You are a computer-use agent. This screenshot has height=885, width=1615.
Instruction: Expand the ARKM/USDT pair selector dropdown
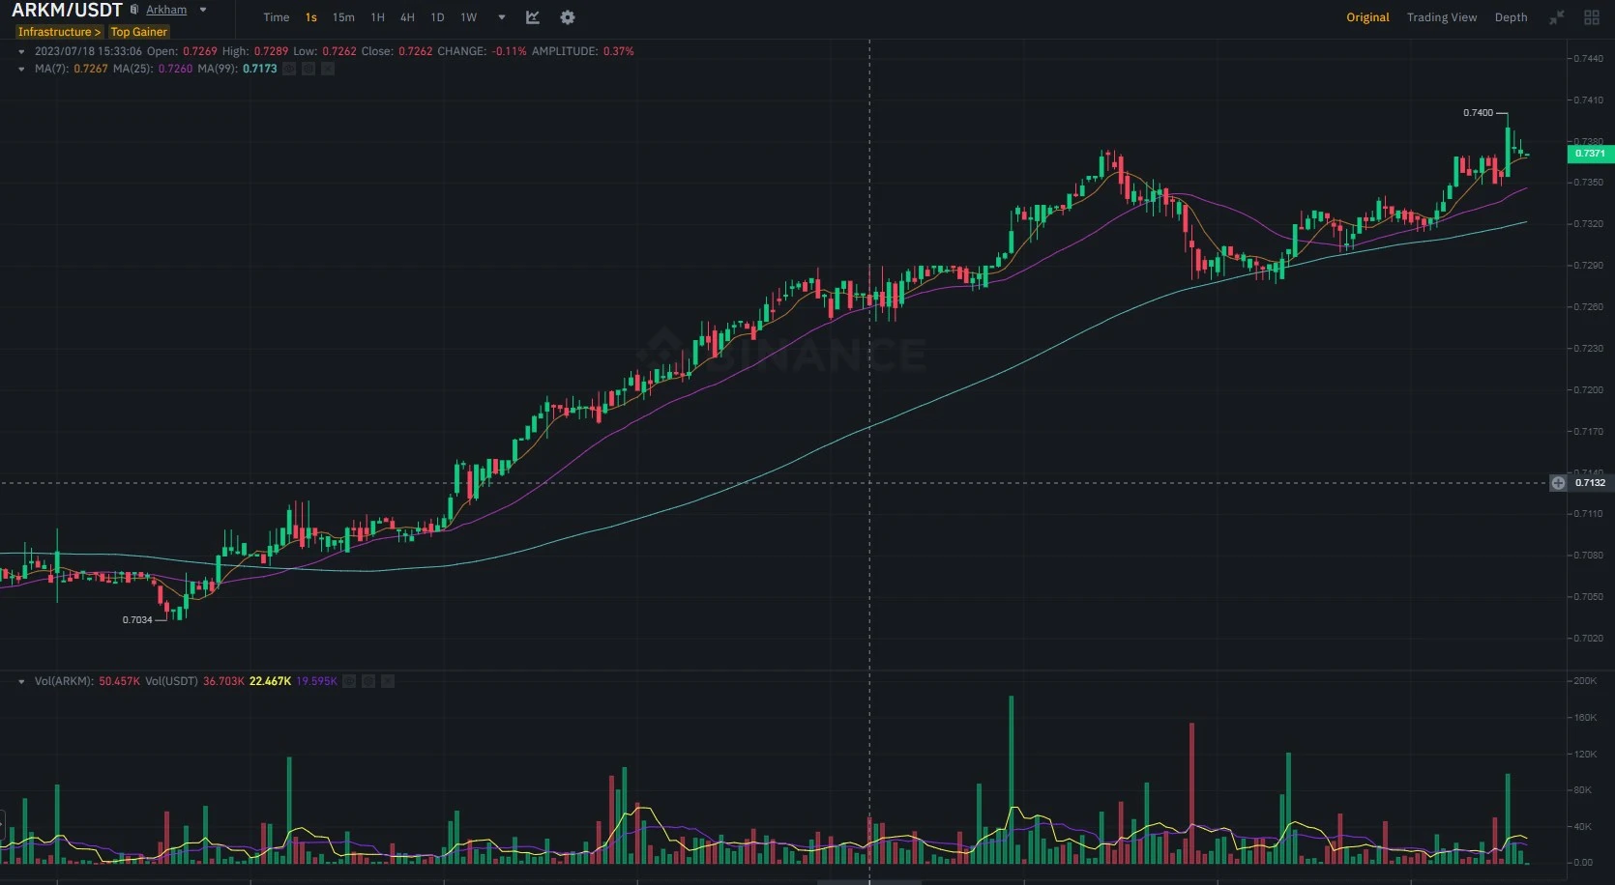[x=203, y=10]
